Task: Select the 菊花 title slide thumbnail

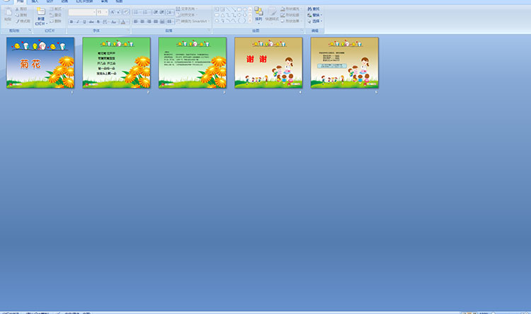Action: pos(40,63)
